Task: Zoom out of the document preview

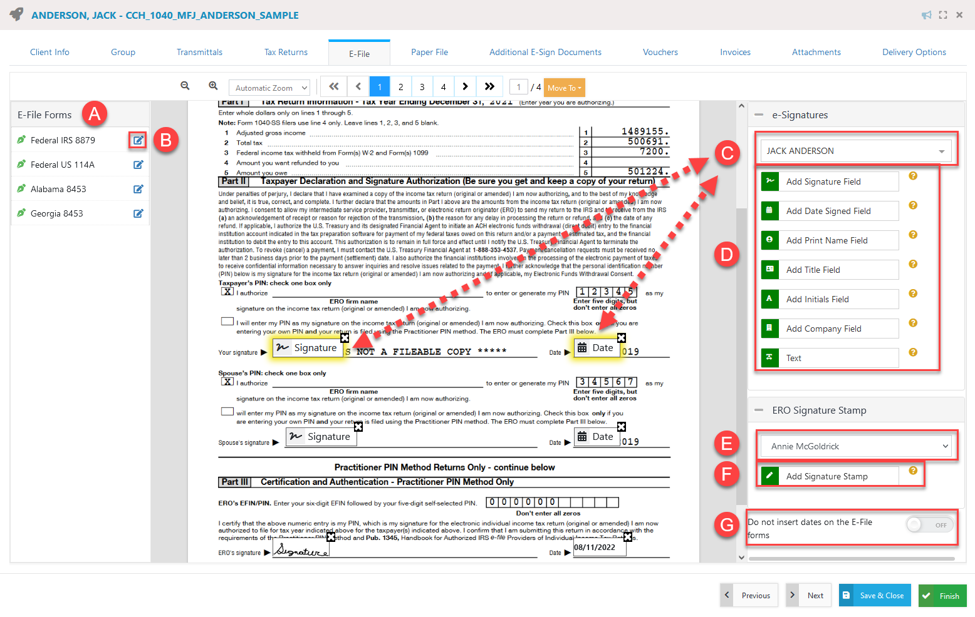Action: tap(185, 86)
